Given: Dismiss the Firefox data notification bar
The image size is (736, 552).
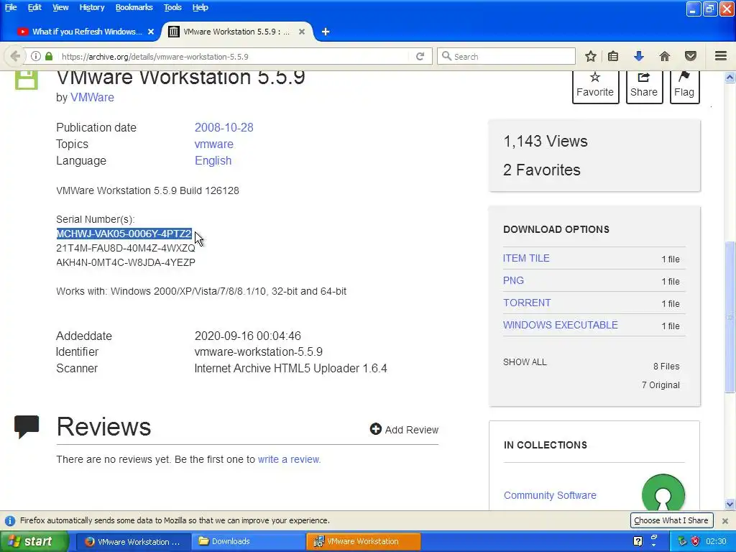Looking at the screenshot, I should [x=725, y=520].
